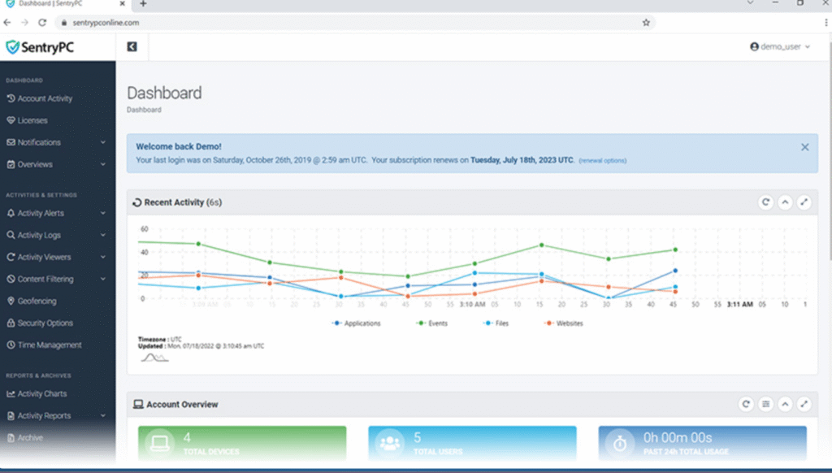Open the browser three-dot menu

(x=825, y=22)
